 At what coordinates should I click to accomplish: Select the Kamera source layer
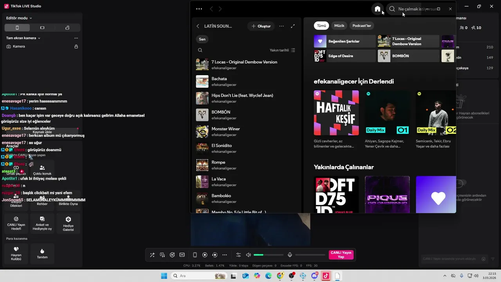(x=42, y=46)
